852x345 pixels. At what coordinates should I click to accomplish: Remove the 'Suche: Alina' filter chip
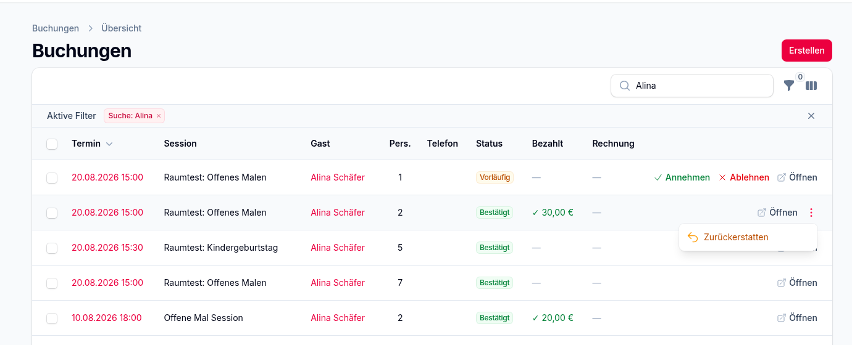pyautogui.click(x=159, y=116)
